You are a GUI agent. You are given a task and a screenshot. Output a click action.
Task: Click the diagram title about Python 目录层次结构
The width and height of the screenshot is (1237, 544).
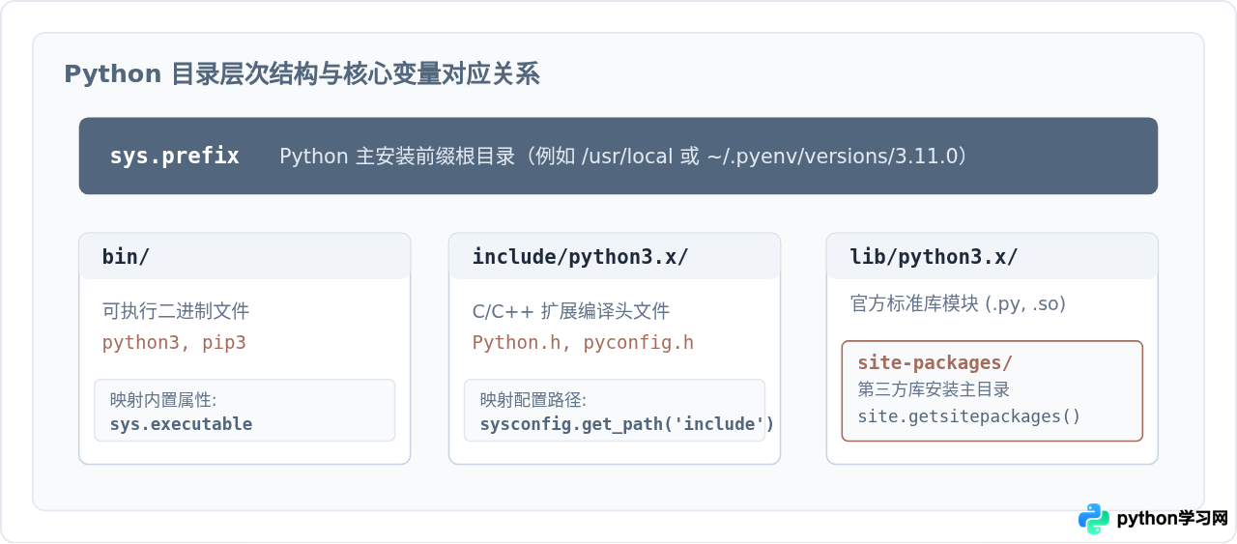pyautogui.click(x=302, y=74)
